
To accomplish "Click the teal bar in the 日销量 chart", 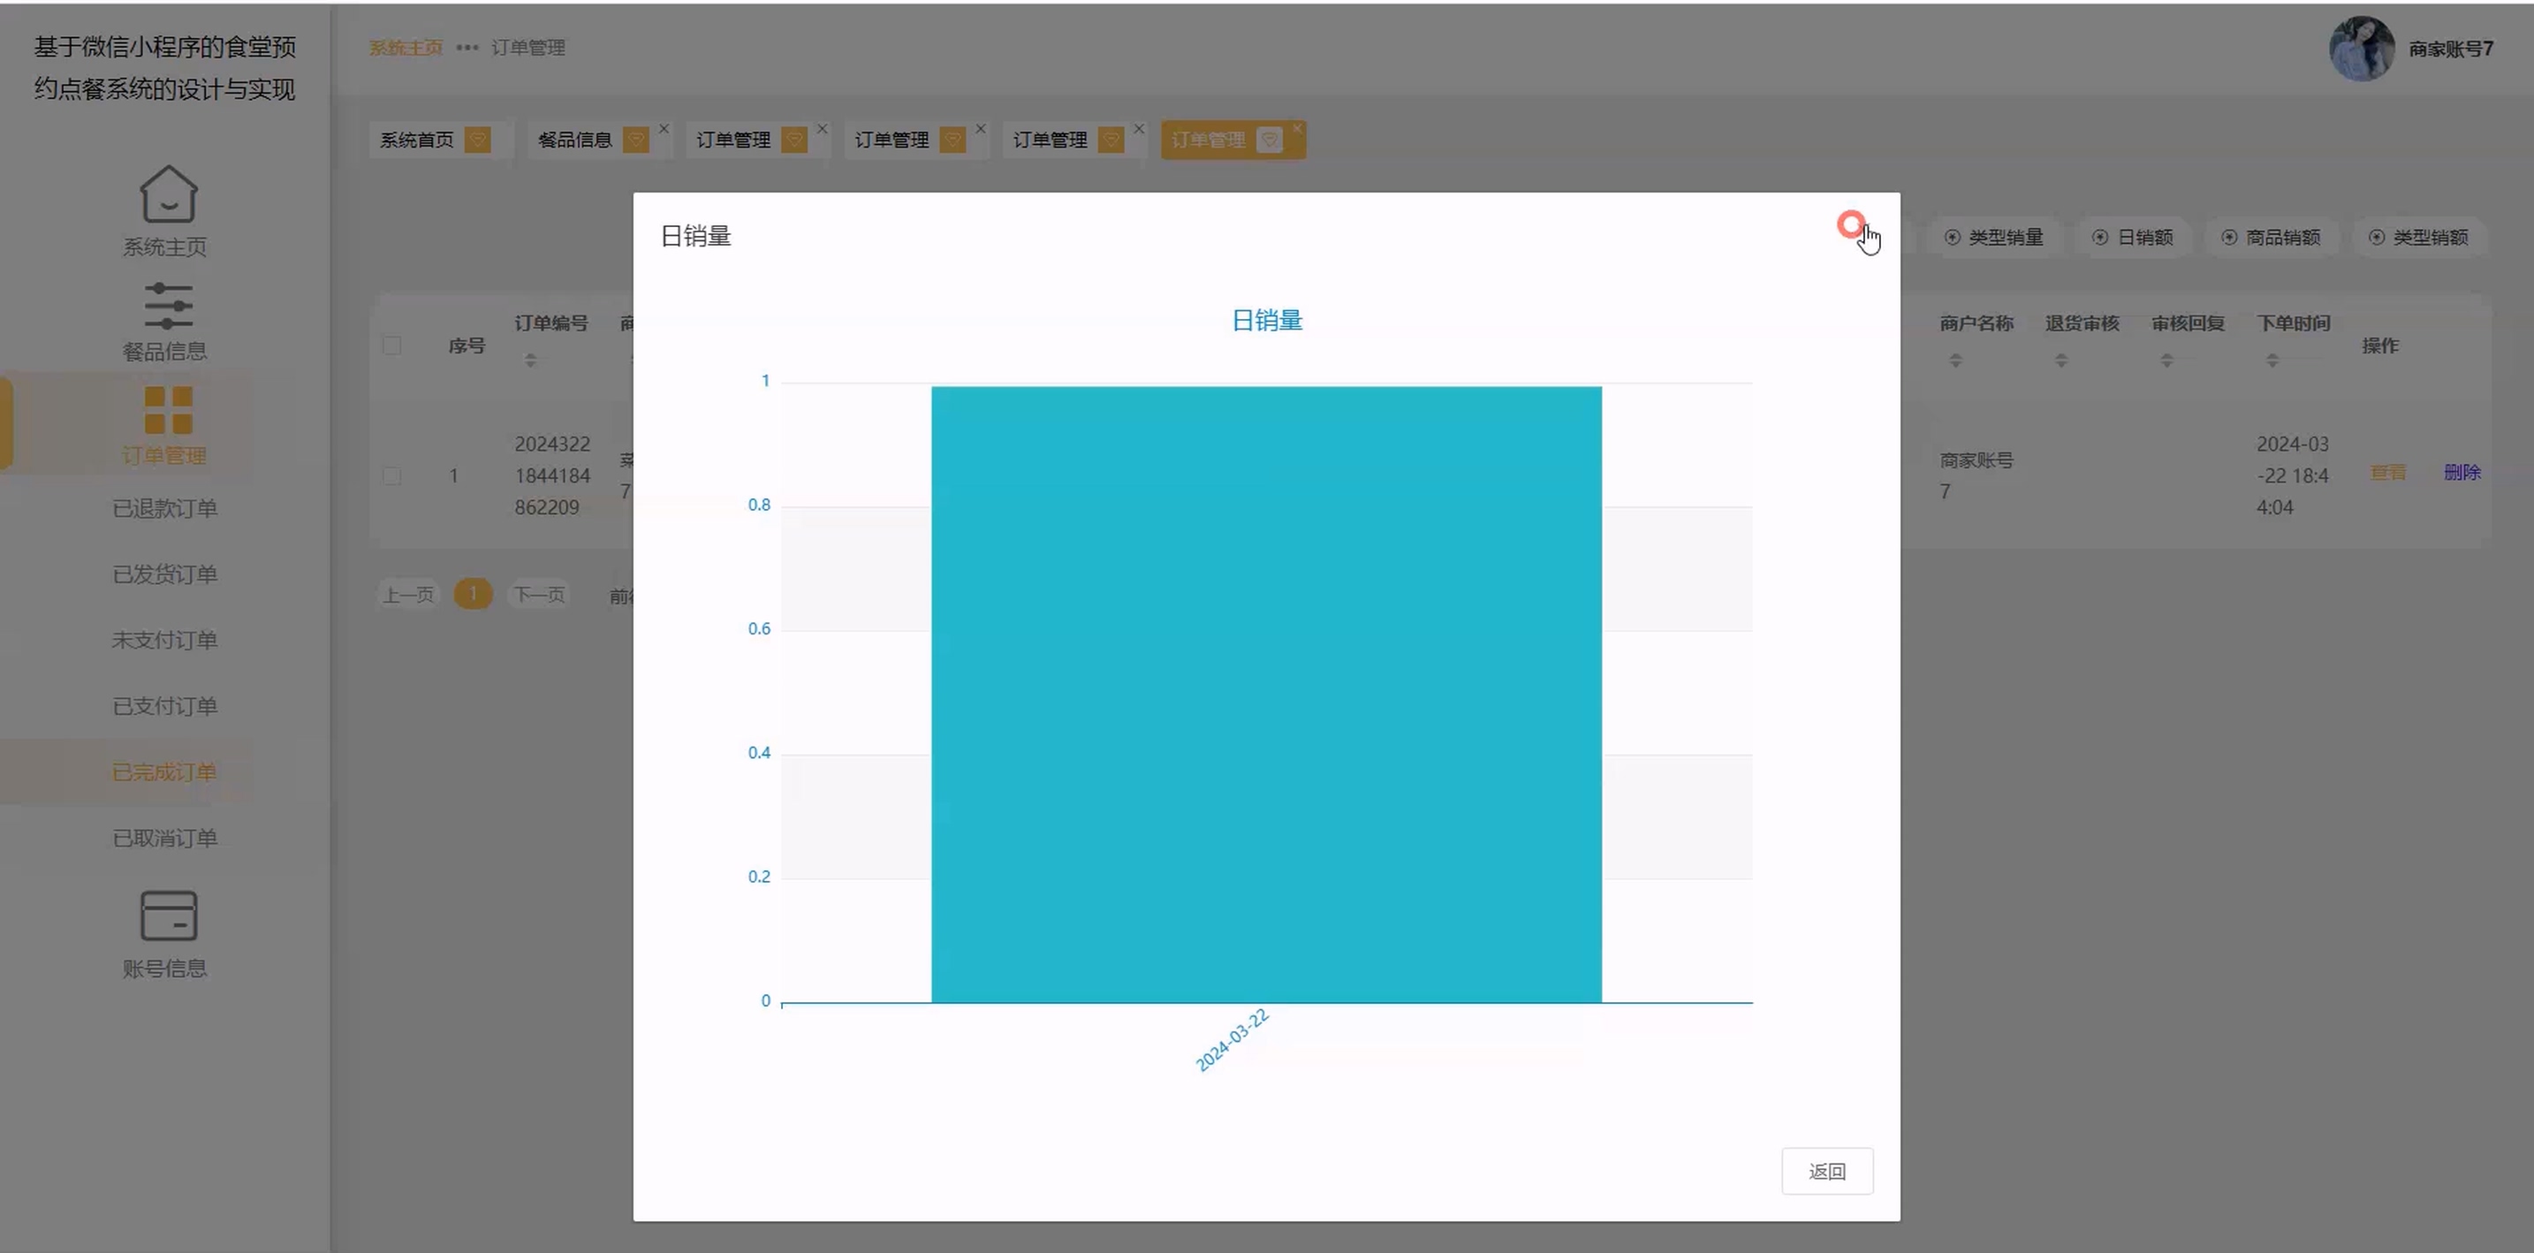I will point(1266,695).
